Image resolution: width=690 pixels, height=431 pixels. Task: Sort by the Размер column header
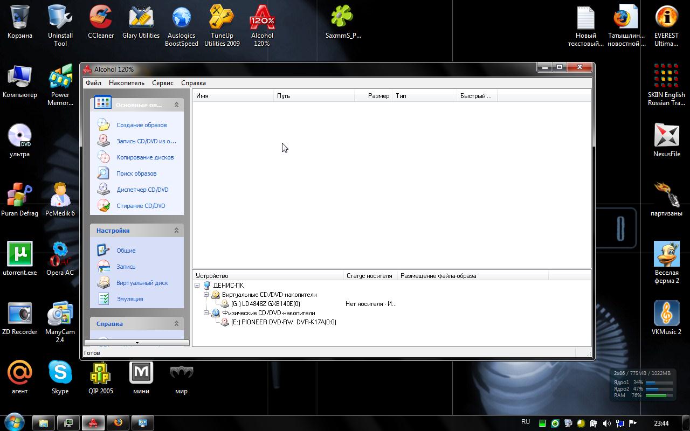coord(373,96)
